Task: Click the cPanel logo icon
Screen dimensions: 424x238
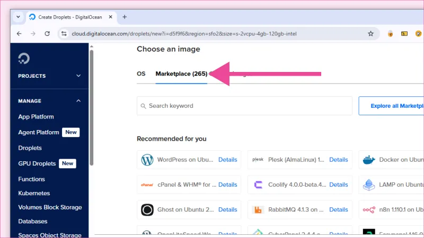Action: 147,185
